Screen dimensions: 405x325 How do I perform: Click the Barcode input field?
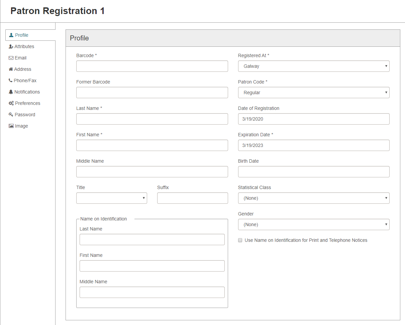point(152,66)
